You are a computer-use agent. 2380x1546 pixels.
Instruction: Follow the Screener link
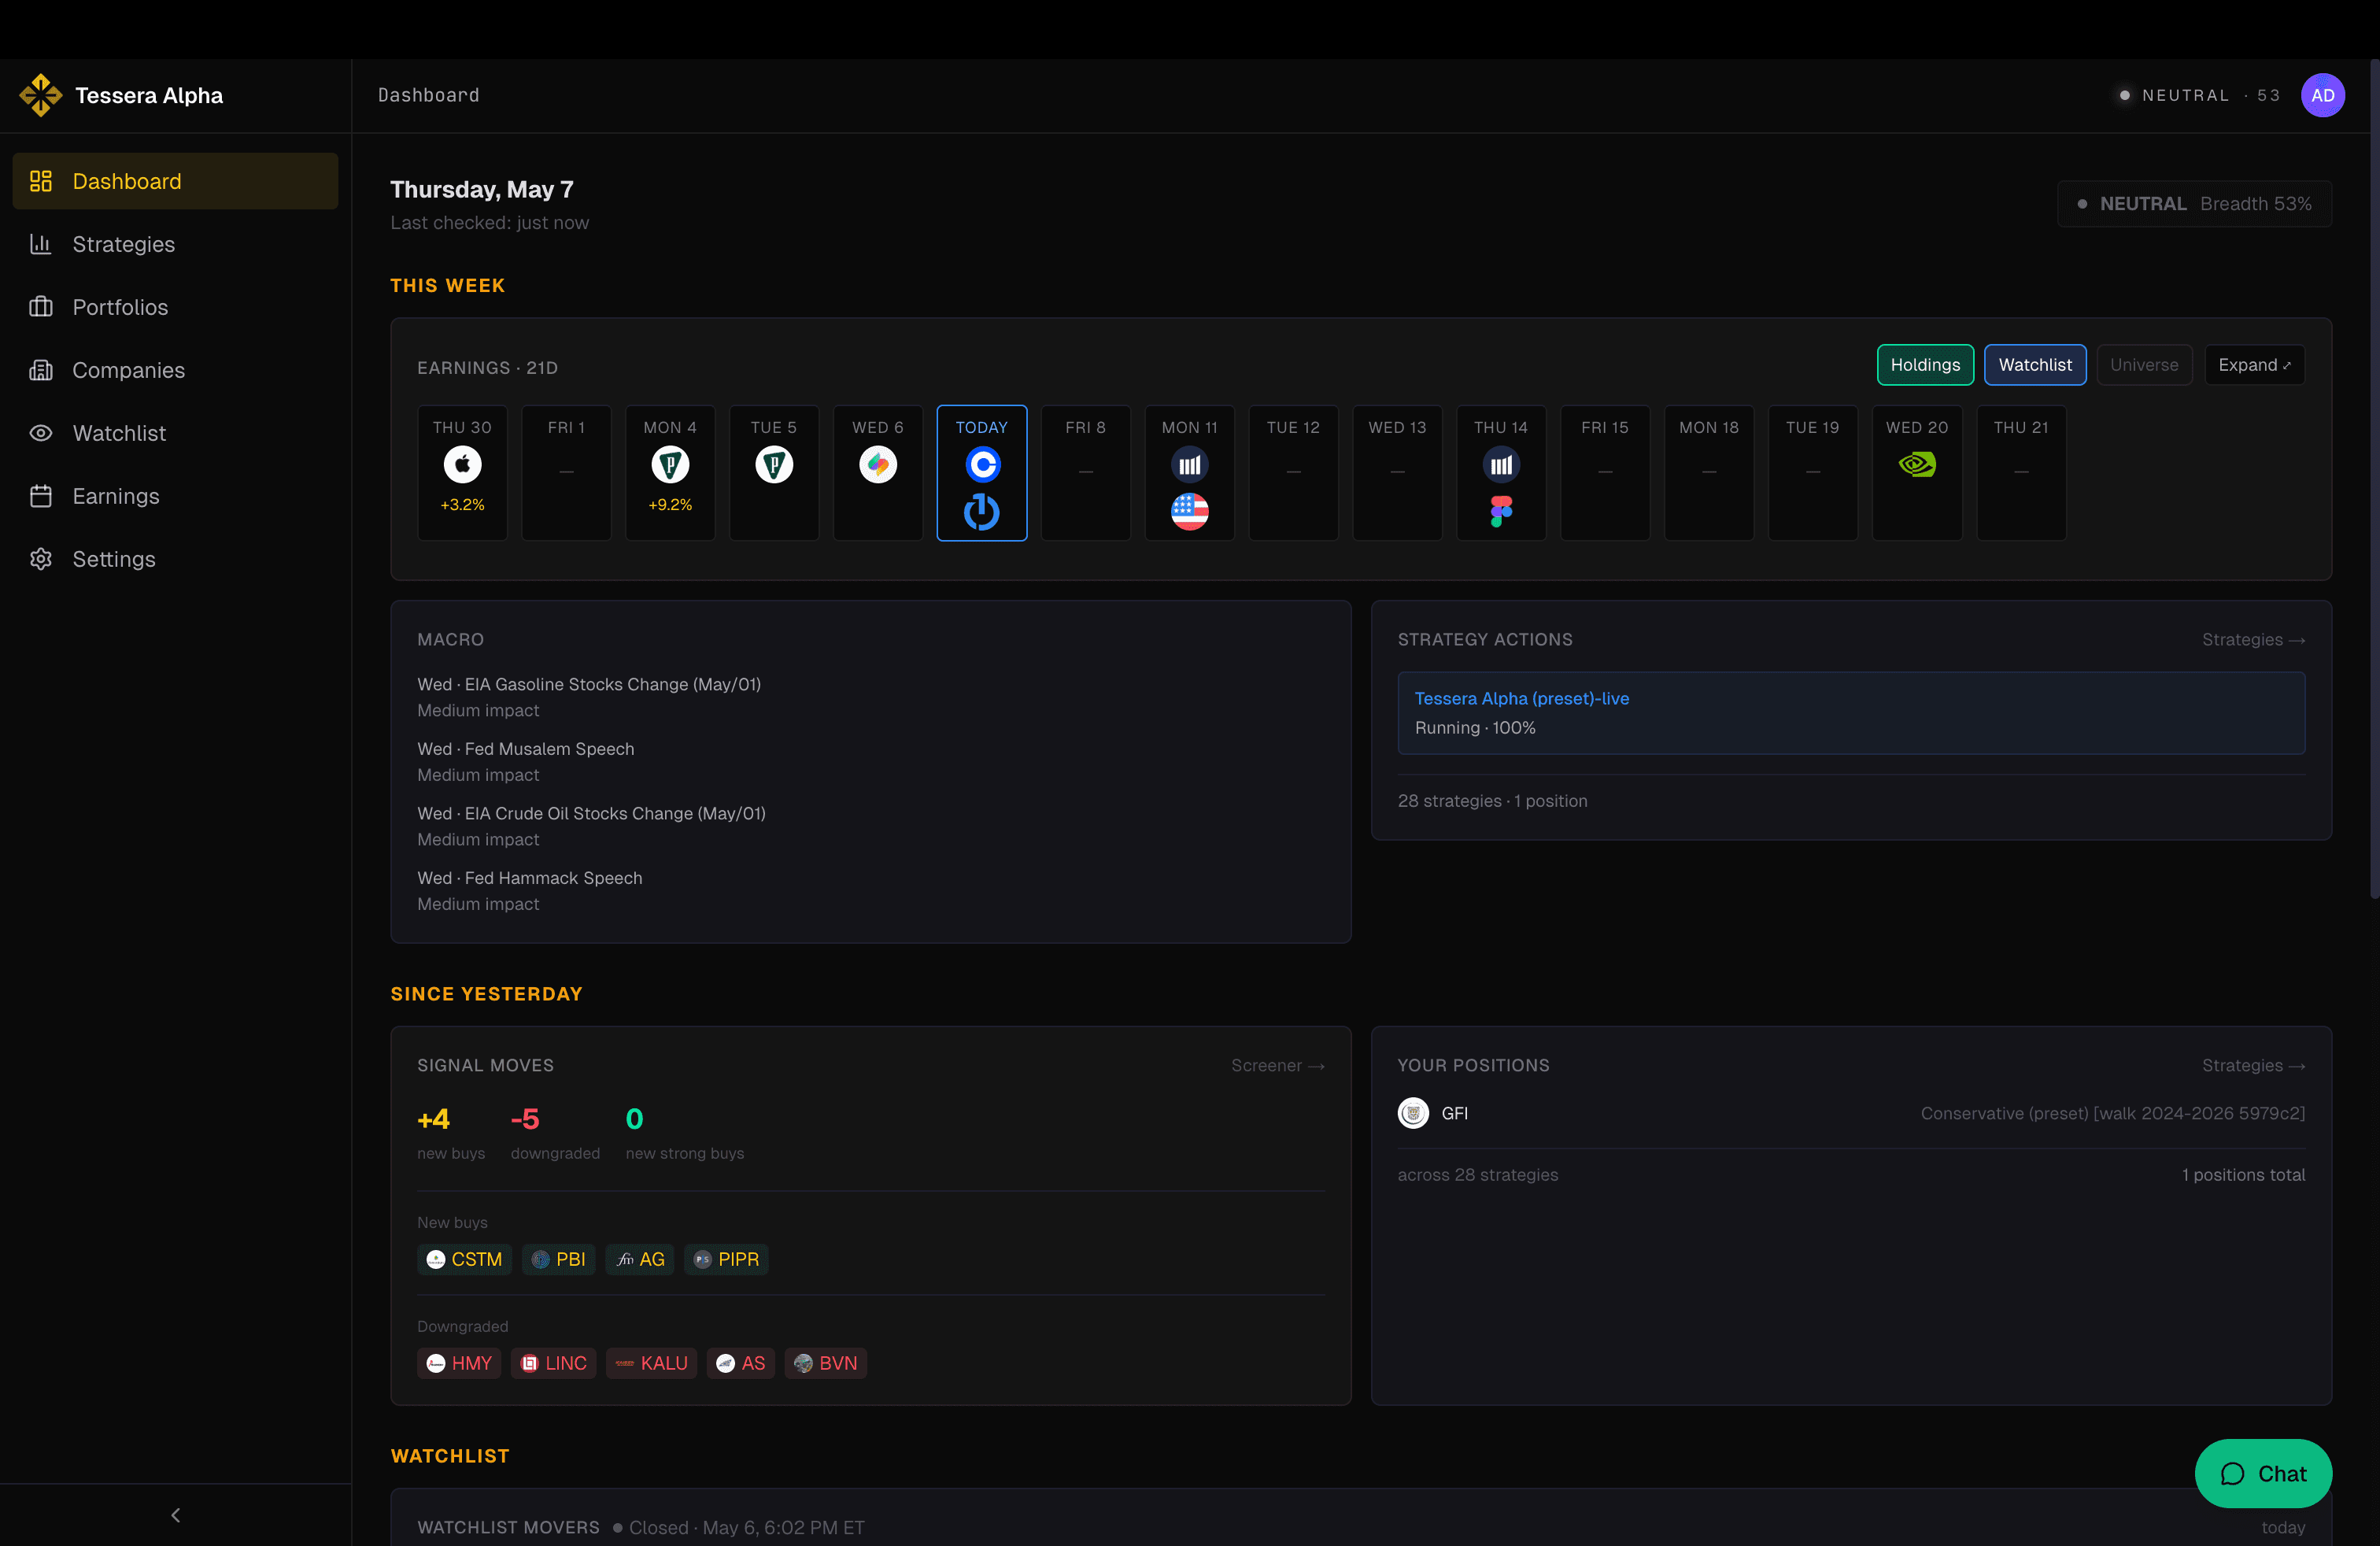[1278, 1066]
